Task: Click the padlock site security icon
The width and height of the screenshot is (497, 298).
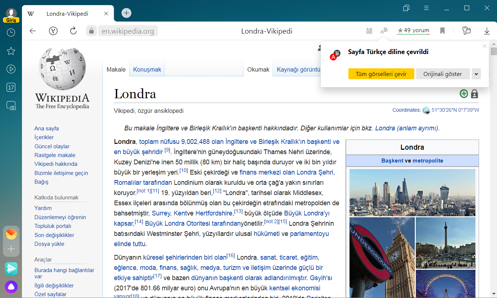Action: click(x=91, y=31)
